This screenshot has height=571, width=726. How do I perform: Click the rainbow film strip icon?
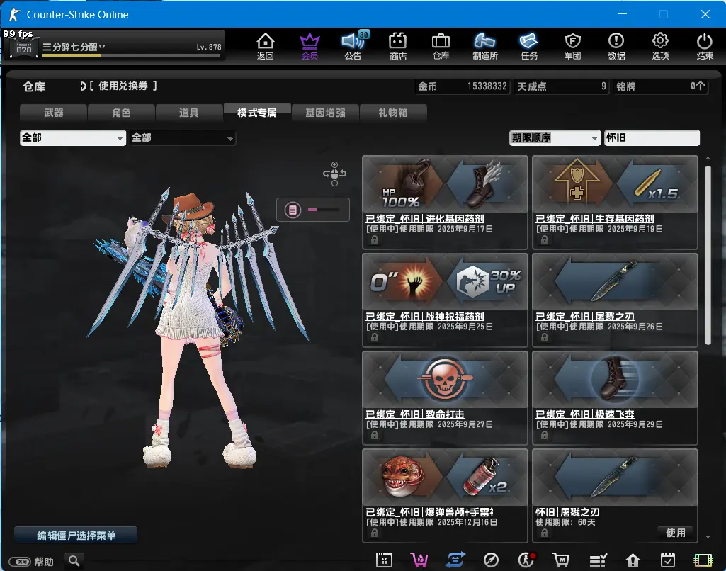coord(703,560)
